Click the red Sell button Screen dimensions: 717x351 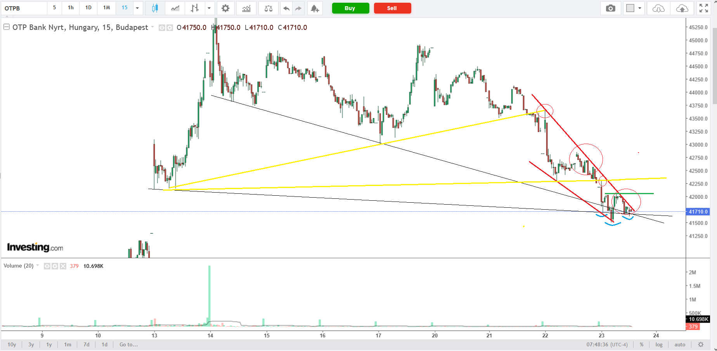coord(392,8)
